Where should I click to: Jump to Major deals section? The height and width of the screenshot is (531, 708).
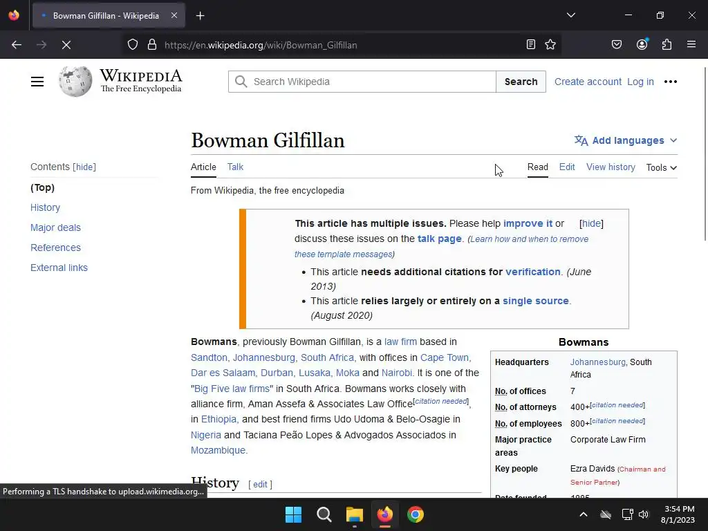tap(55, 227)
